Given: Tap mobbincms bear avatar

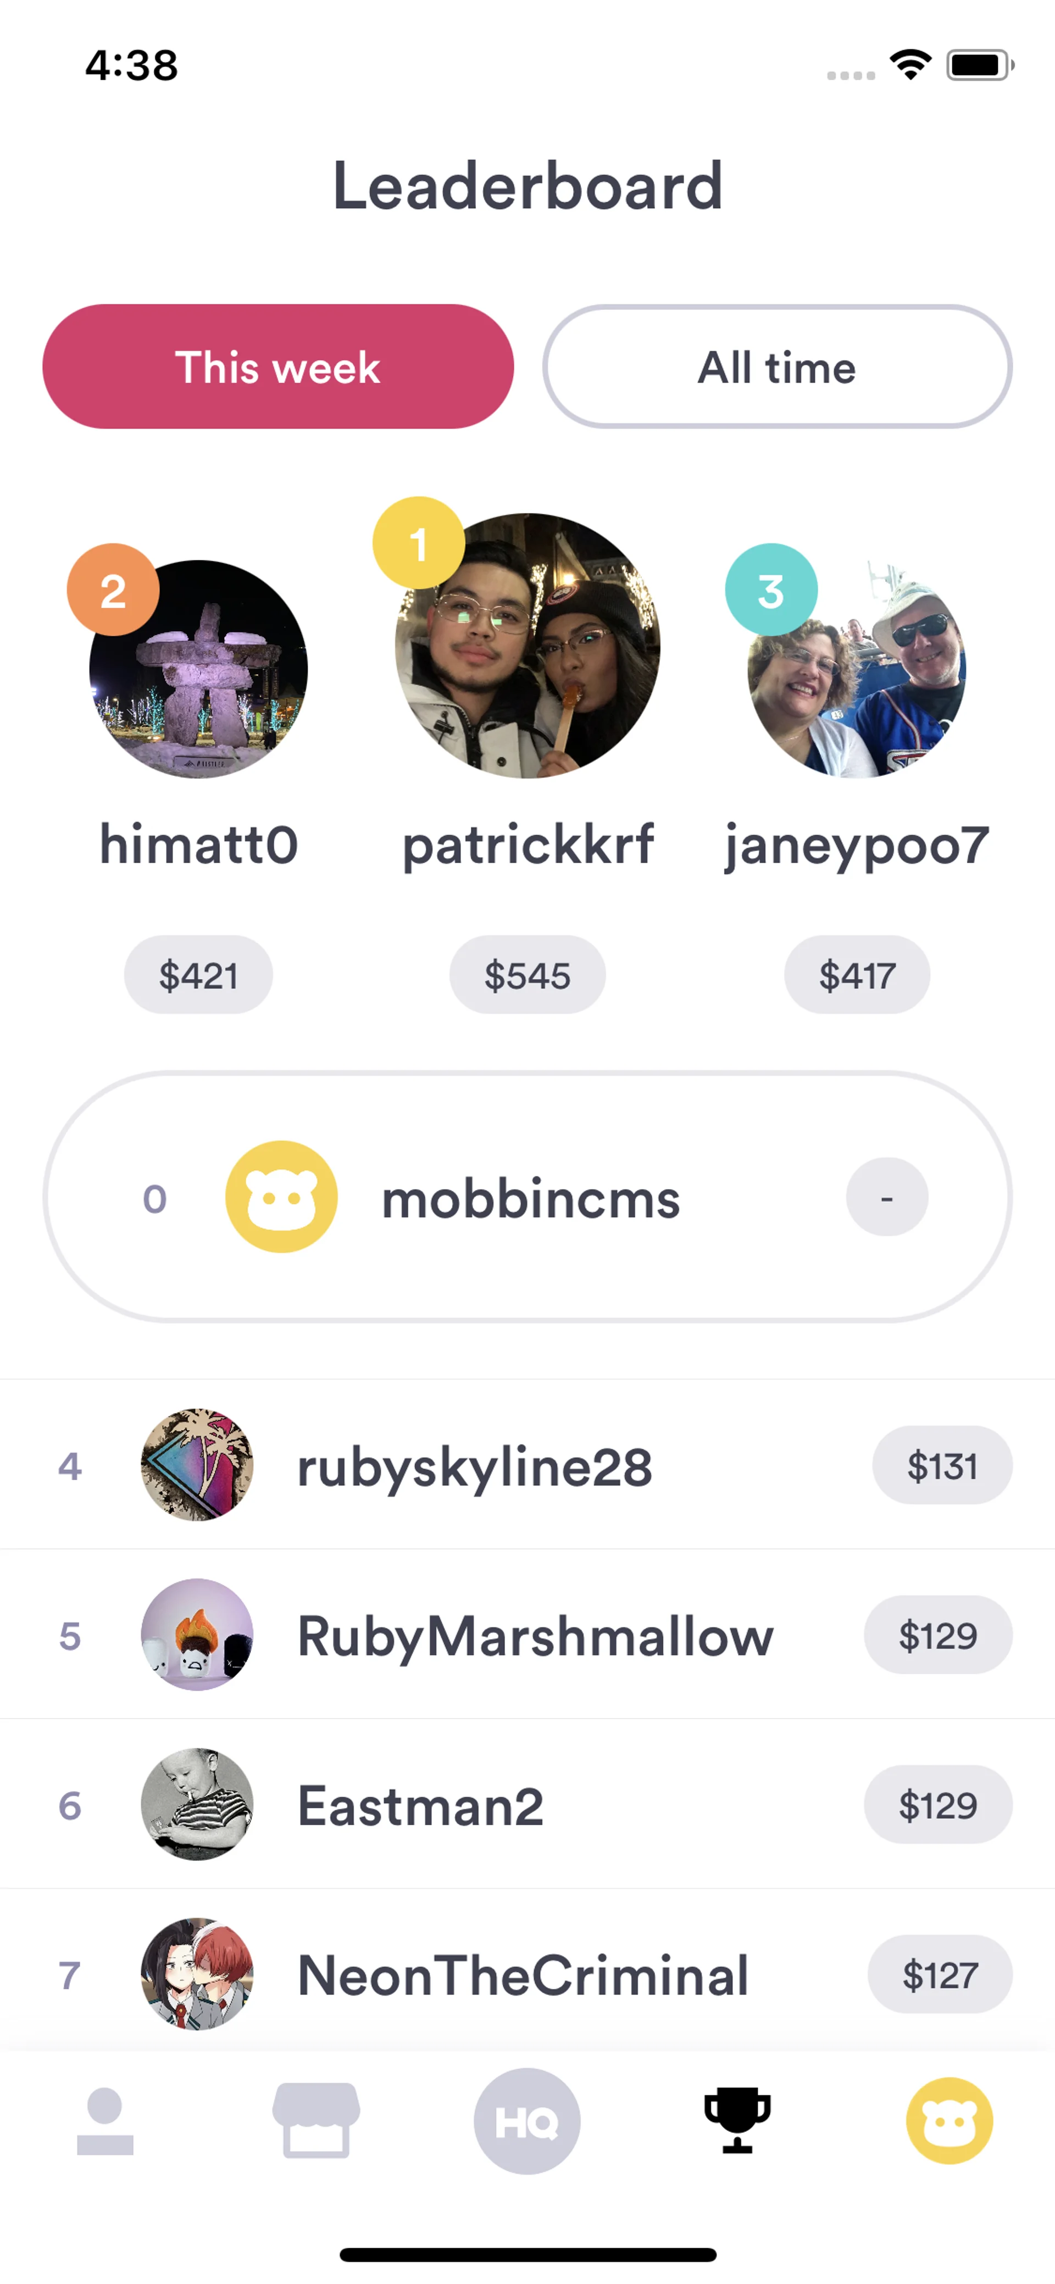Looking at the screenshot, I should coord(281,1197).
